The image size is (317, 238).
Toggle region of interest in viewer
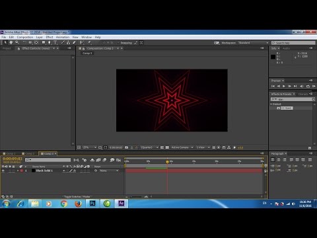tap(162, 147)
